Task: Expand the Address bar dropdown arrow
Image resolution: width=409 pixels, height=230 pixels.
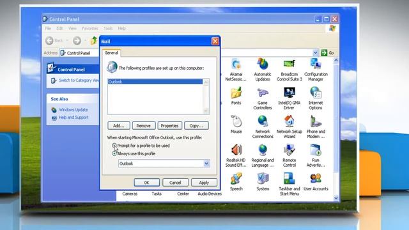Action: [x=315, y=53]
